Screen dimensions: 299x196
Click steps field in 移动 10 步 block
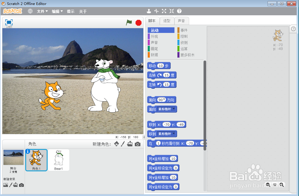pyautogui.click(x=161, y=66)
